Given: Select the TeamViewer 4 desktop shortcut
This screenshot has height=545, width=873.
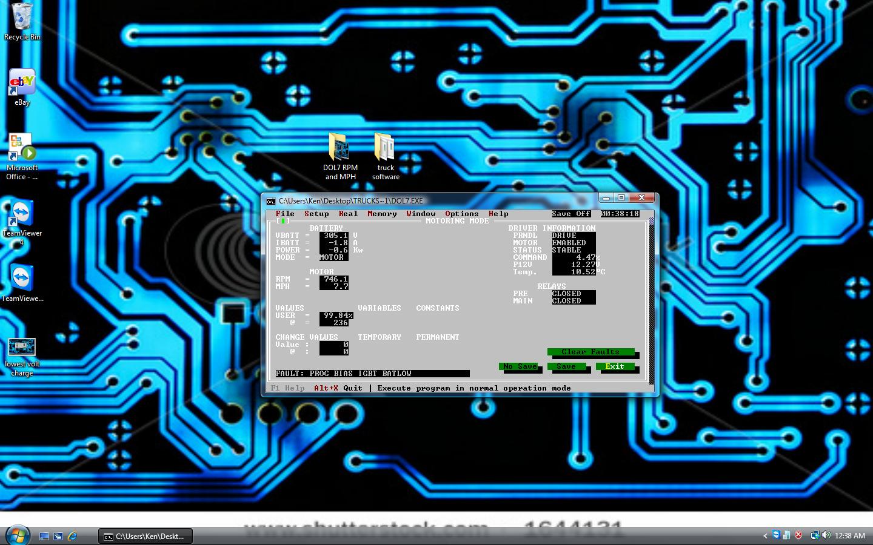Looking at the screenshot, I should click(x=22, y=222).
